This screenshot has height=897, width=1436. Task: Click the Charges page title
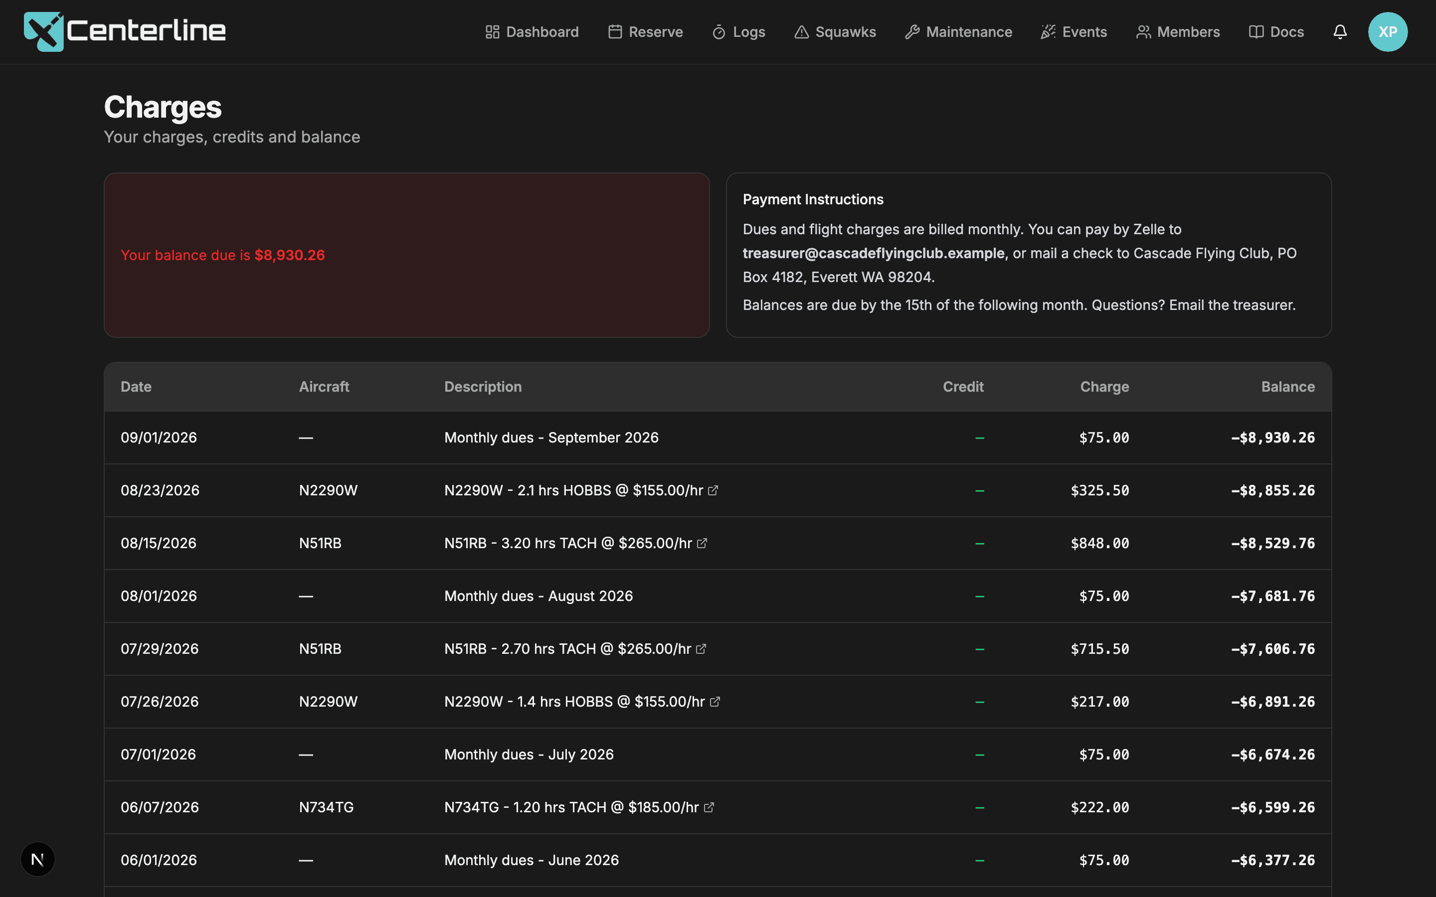(163, 107)
